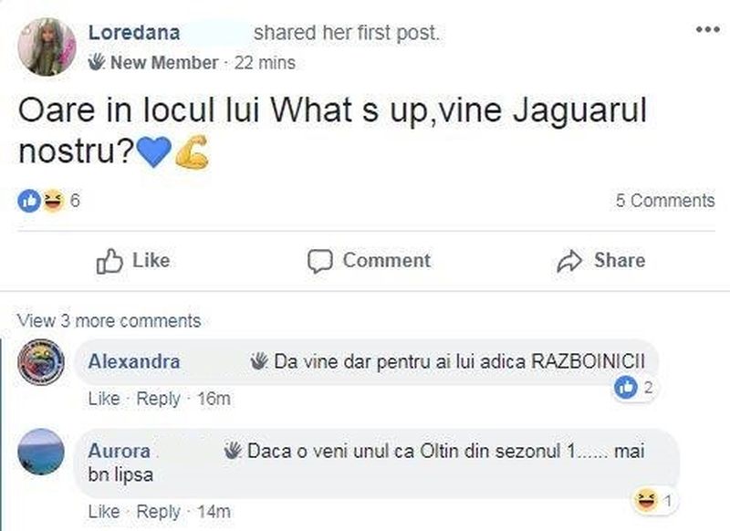Click Alexandra's avatar picture
Screen dimensions: 730x531
coord(42,362)
